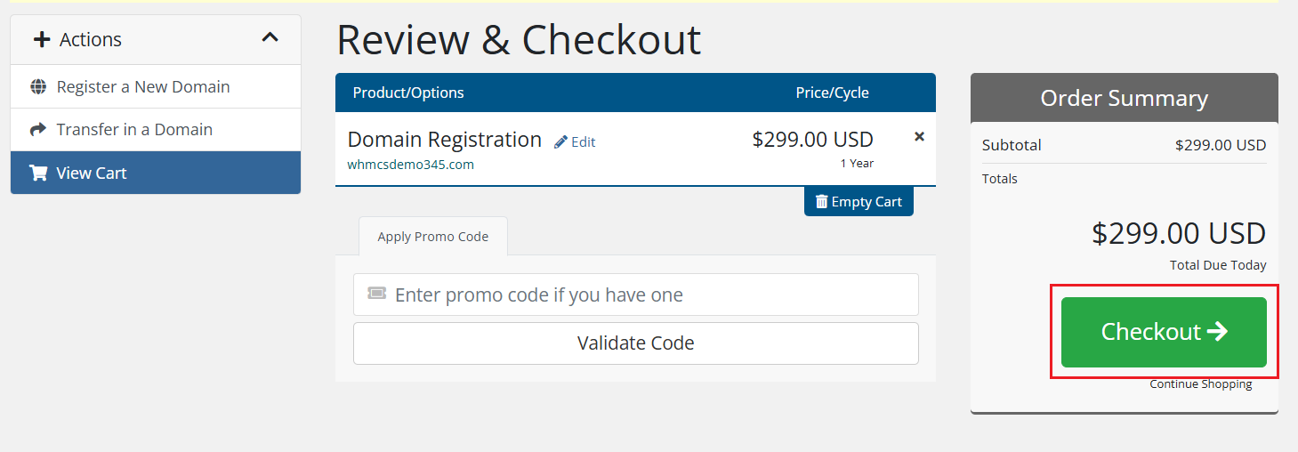Switch to the Apply Promo Code tab
Viewport: 1298px width, 452px height.
(433, 237)
